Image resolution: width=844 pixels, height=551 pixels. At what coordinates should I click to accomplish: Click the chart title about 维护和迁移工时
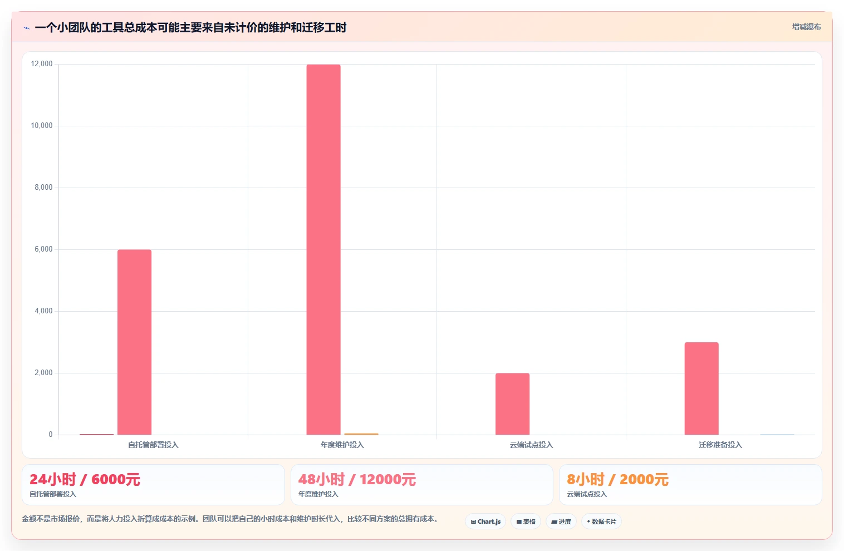[x=190, y=27]
